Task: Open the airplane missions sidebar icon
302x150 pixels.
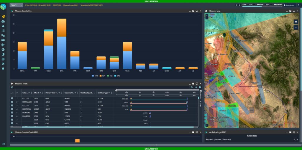Action: [3, 45]
